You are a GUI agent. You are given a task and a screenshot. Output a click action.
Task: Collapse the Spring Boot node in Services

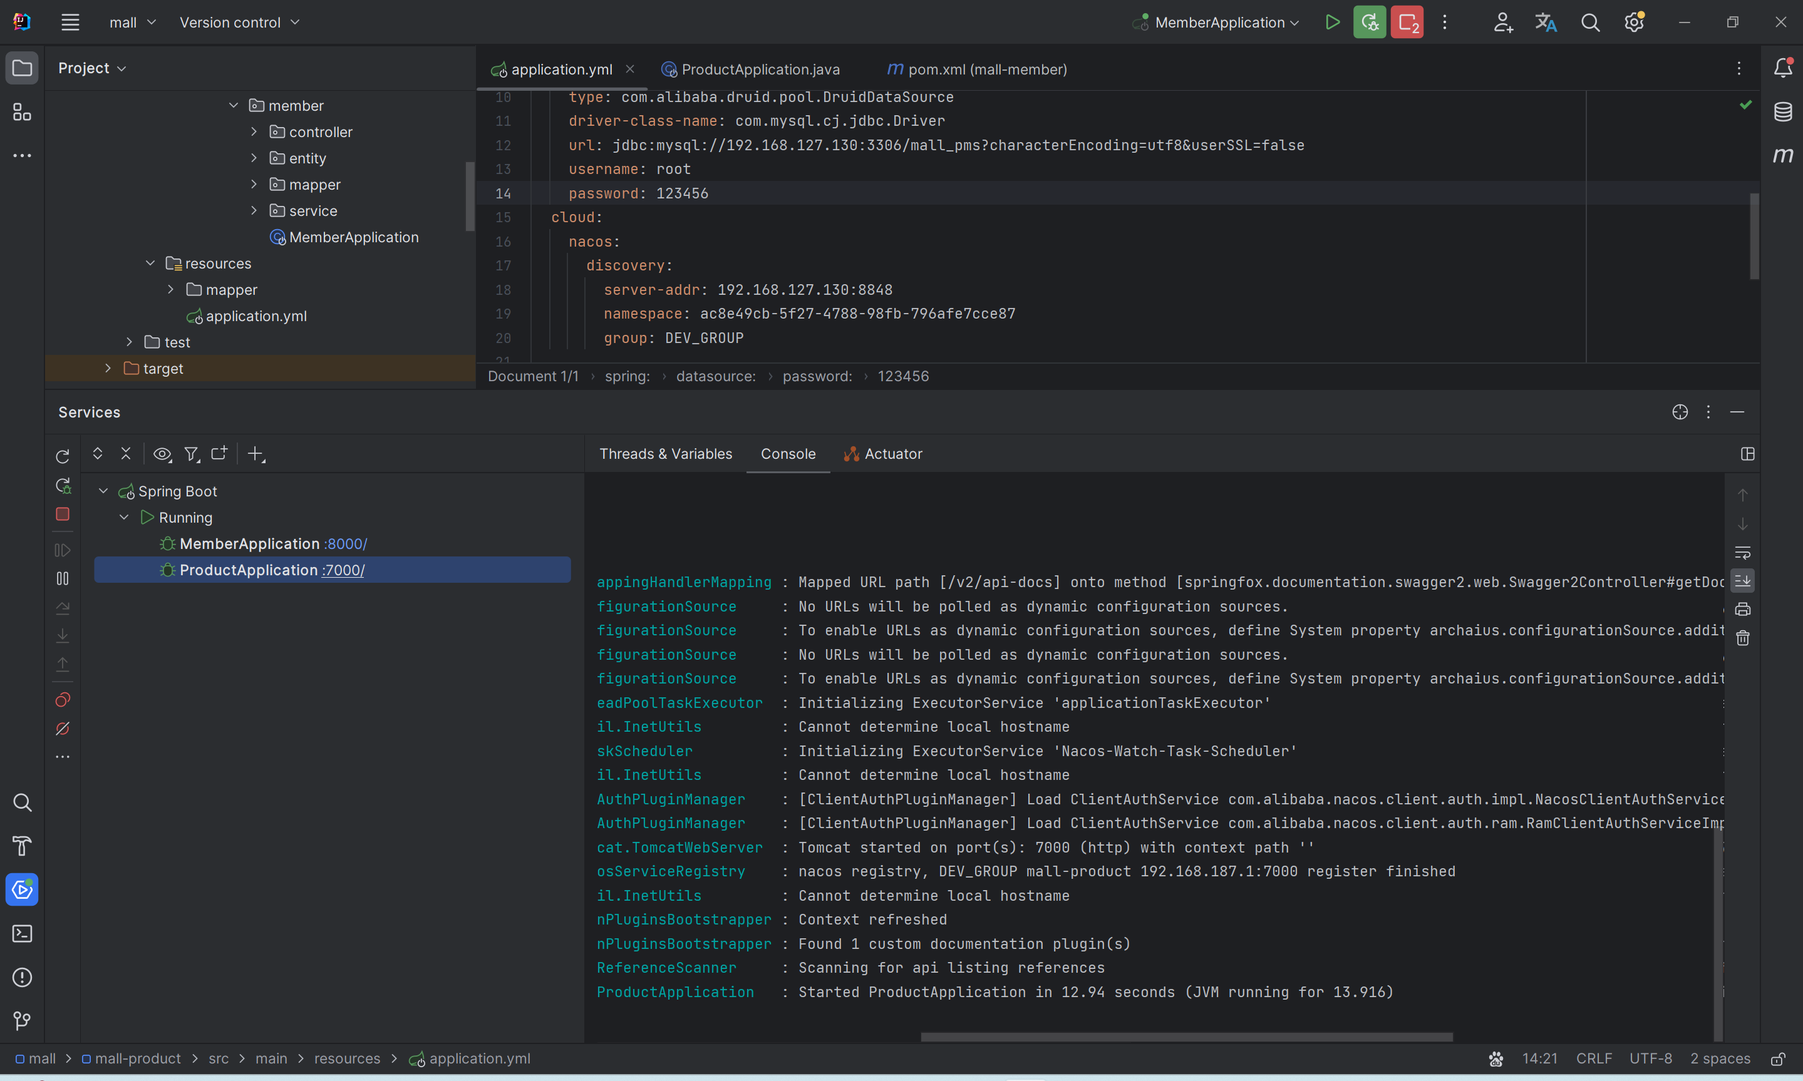tap(103, 491)
